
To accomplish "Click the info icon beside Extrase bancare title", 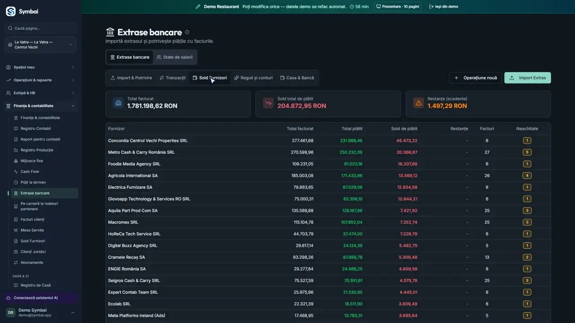I will tap(187, 32).
